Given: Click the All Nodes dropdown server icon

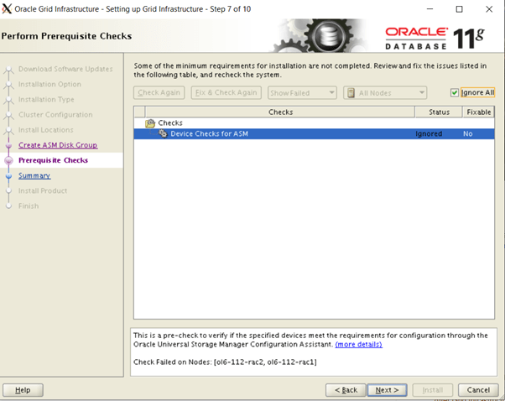Looking at the screenshot, I should point(351,93).
